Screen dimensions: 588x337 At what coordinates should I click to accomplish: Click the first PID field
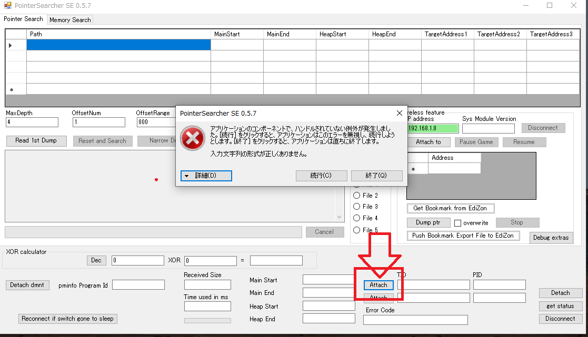point(500,285)
